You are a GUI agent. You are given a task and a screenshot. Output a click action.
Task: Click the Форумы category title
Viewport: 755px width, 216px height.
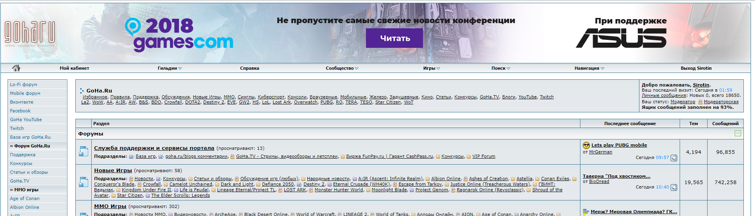91,134
